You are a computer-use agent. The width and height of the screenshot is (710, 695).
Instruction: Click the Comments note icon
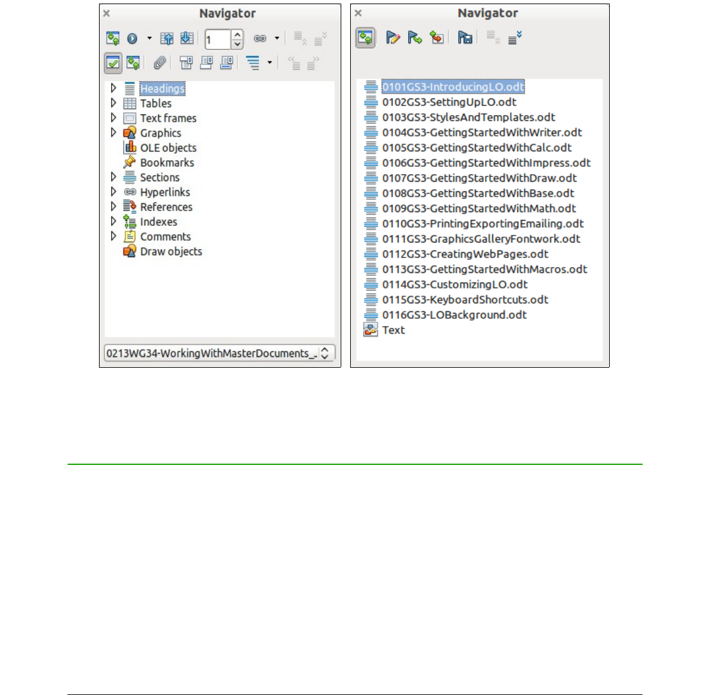coord(129,236)
